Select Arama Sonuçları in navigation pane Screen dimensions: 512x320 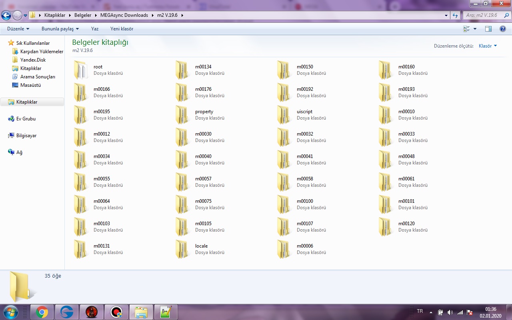(x=38, y=77)
